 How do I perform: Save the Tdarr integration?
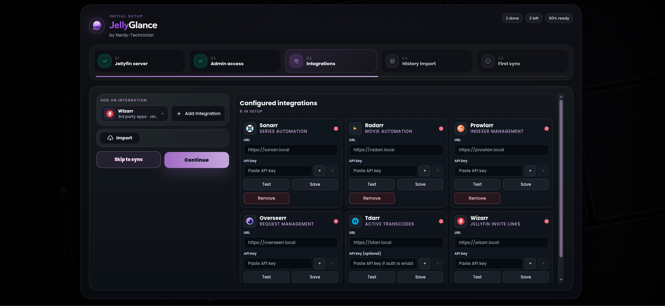(420, 277)
